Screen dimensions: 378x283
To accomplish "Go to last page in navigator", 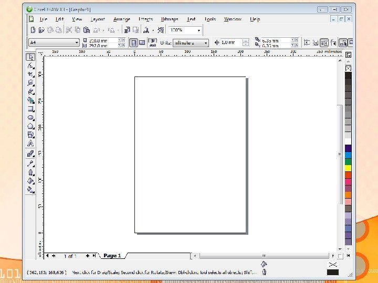I will (x=94, y=256).
